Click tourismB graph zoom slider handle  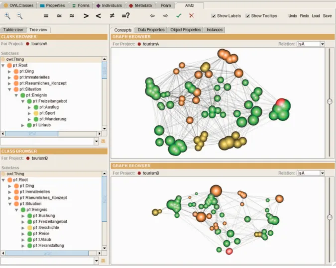[x=330, y=217]
